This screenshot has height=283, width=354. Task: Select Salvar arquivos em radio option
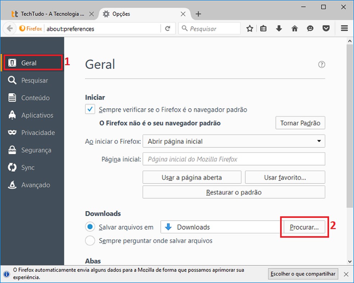(x=90, y=227)
